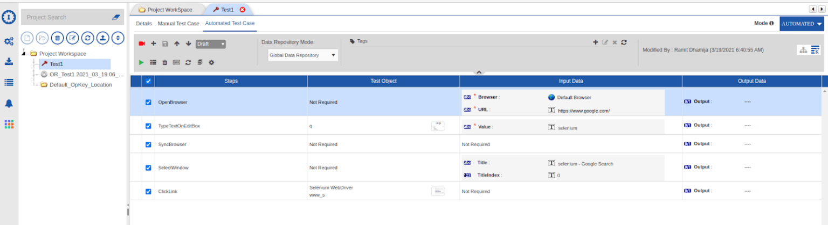
Task: Collapse the toolbar panel with chevron
Action: pos(478,72)
